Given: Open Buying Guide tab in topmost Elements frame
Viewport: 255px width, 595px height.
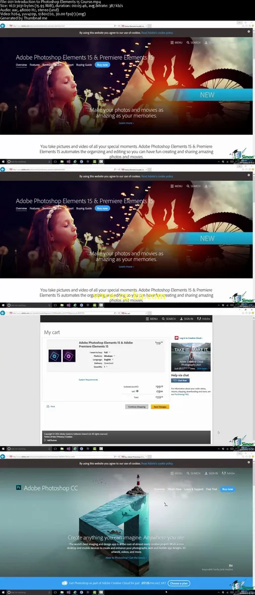Looking at the screenshot, I should 84,65.
